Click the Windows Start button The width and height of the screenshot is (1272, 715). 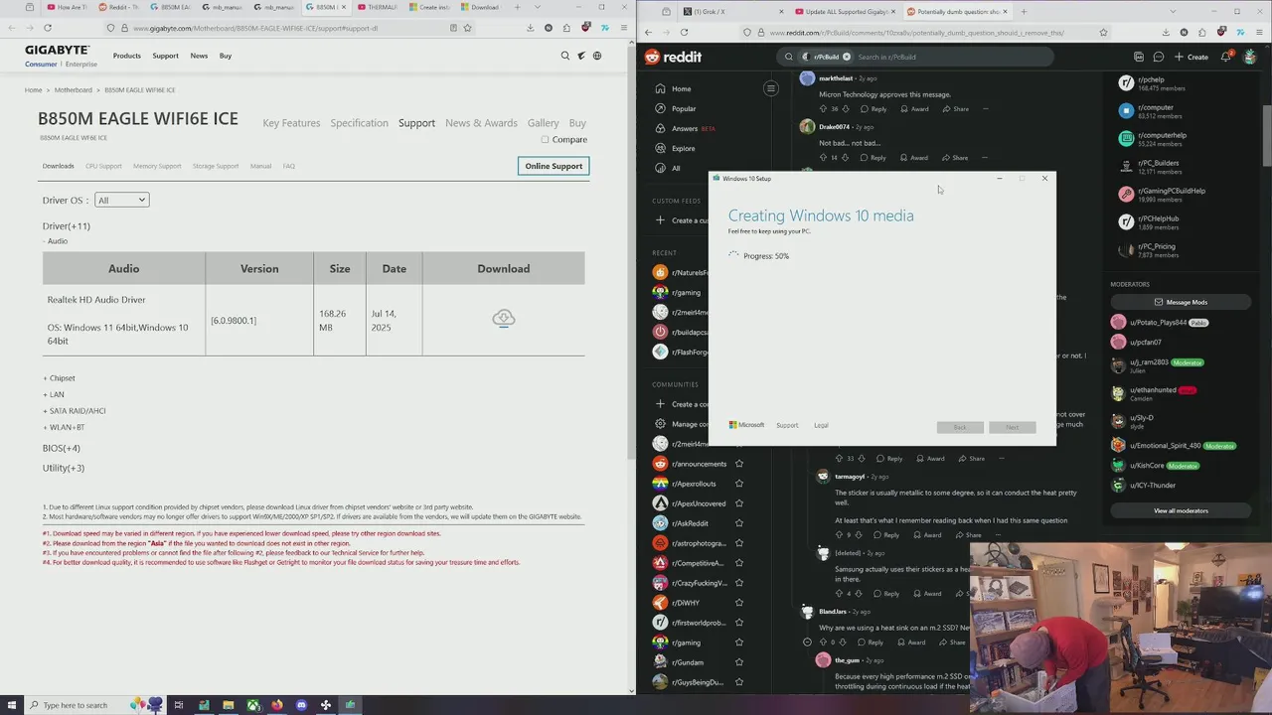(11, 705)
